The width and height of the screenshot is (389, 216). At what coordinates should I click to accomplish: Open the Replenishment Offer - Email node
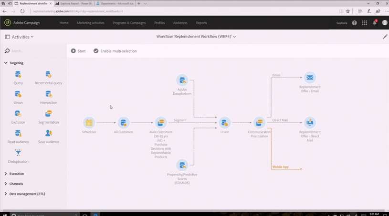point(310,78)
